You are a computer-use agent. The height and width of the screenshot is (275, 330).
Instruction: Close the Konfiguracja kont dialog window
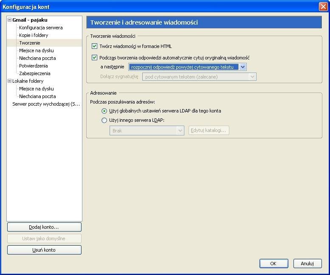click(x=323, y=7)
